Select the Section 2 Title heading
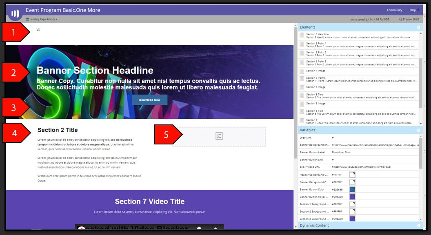Viewport: 431px width, 235px height. pos(58,130)
